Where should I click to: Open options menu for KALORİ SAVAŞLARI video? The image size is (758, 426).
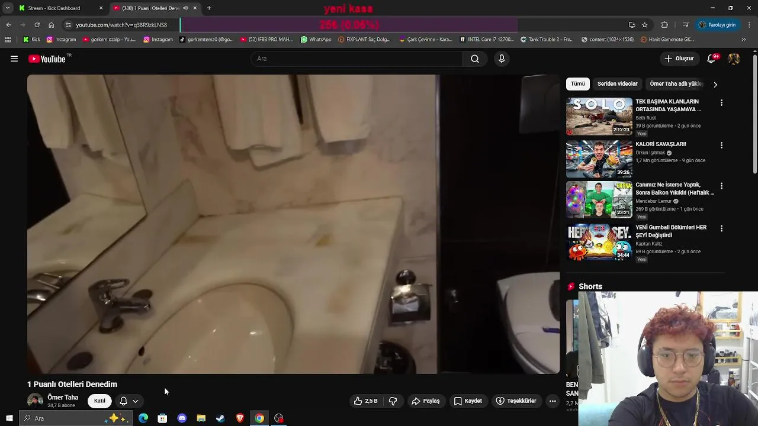pyautogui.click(x=721, y=145)
